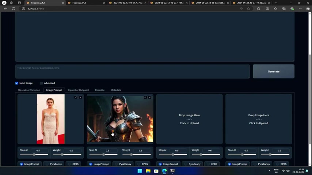
Task: Open the favorites list icon
Action: coord(275,9)
